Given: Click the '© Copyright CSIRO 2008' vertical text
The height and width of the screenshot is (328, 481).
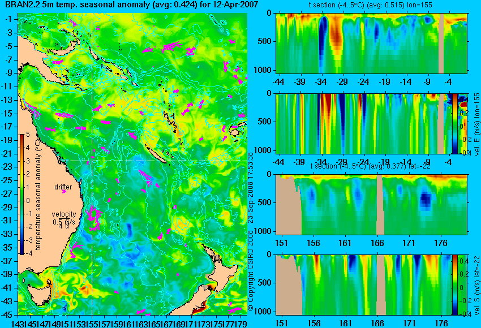Looking at the screenshot, I should tap(250, 271).
